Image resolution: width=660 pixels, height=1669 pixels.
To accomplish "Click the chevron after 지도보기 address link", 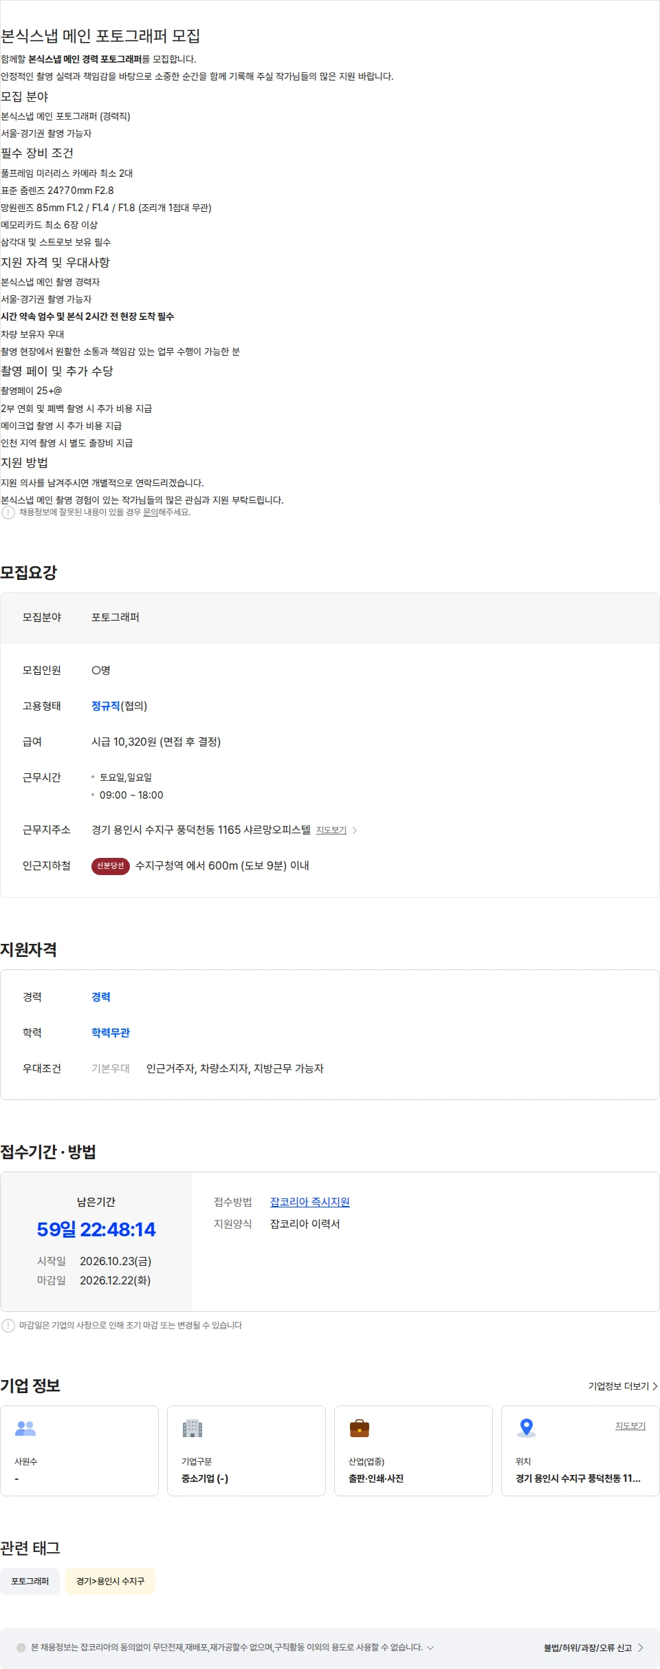I will [355, 830].
